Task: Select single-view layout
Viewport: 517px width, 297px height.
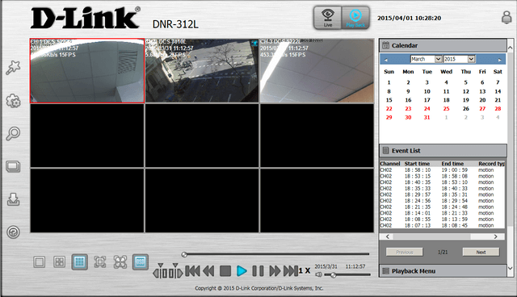Action: 40,262
